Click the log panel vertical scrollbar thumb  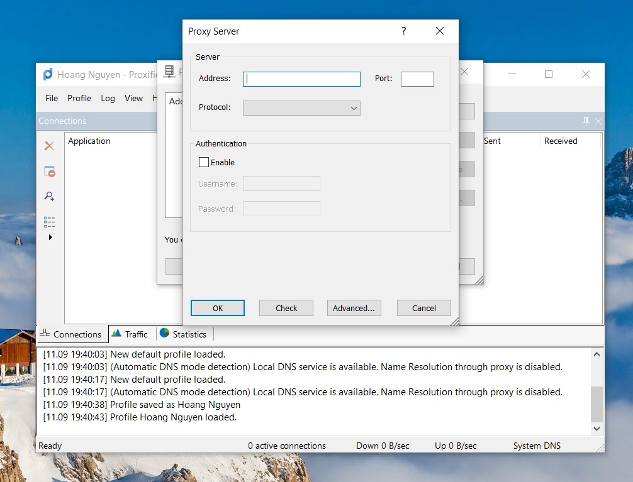[x=597, y=403]
